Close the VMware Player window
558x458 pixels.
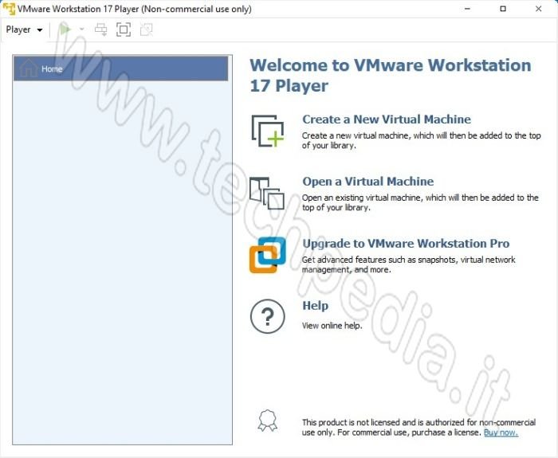[x=538, y=9]
